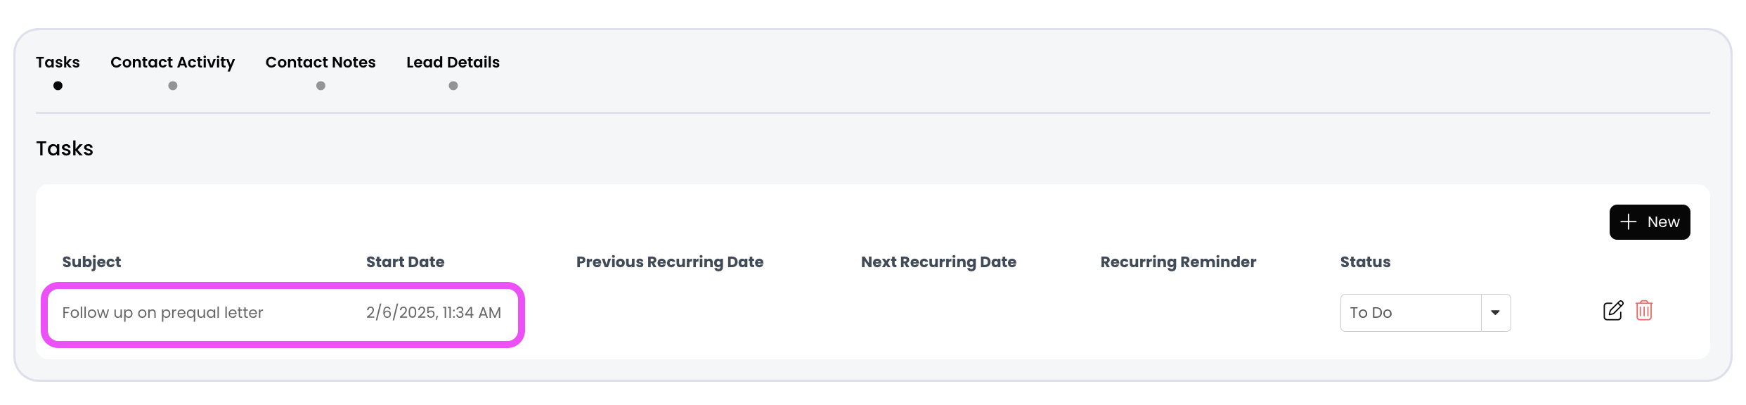Click the edit pencil icon for task
The height and width of the screenshot is (405, 1746).
[x=1612, y=311]
